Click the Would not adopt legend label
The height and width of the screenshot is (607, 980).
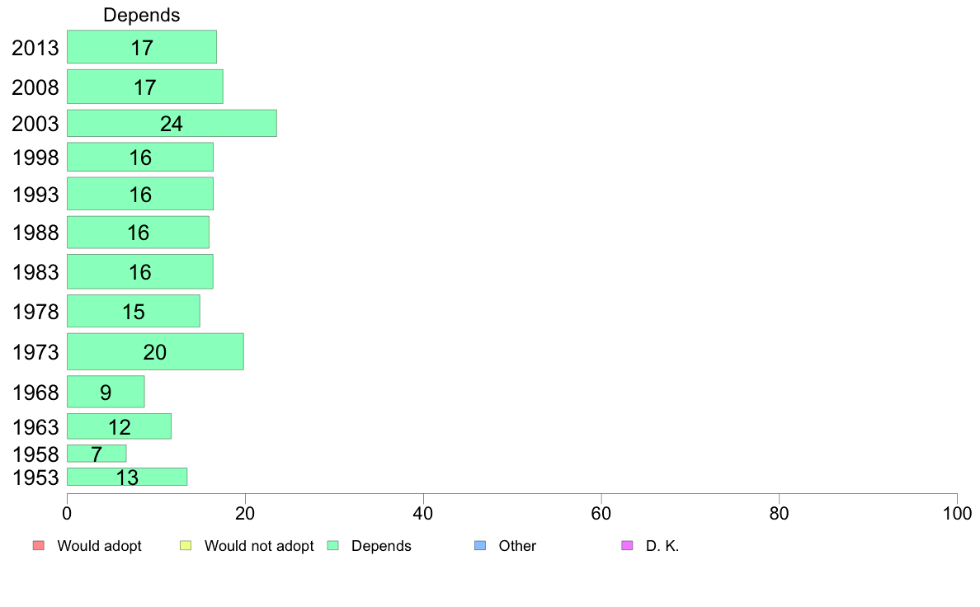click(x=259, y=546)
